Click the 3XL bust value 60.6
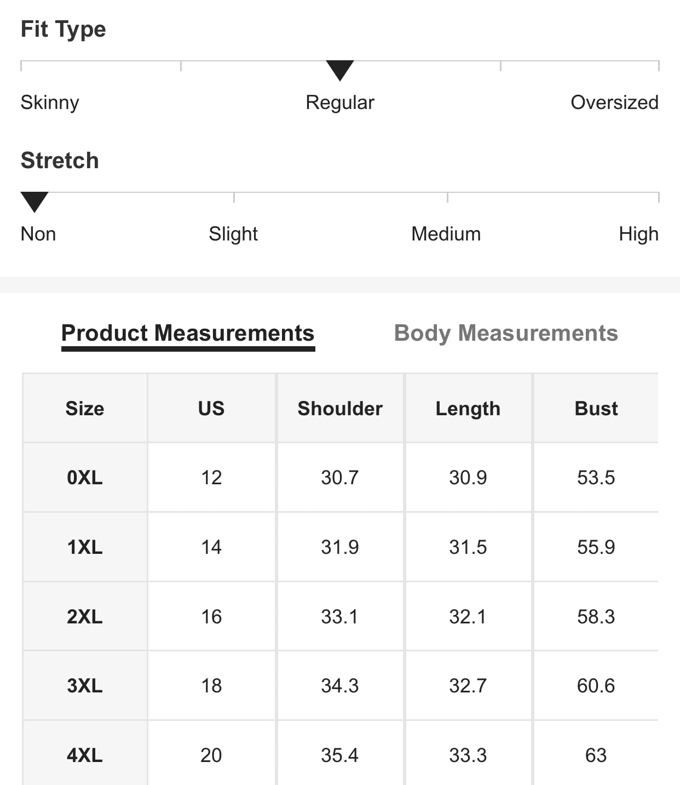Image resolution: width=680 pixels, height=785 pixels. [x=596, y=686]
